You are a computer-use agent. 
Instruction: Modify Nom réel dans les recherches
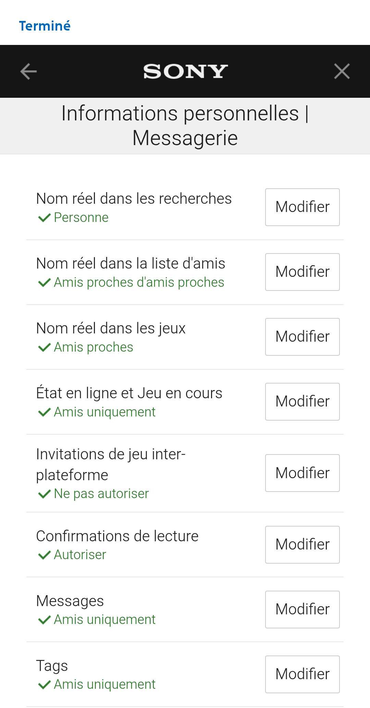[x=302, y=207]
